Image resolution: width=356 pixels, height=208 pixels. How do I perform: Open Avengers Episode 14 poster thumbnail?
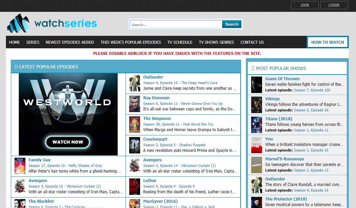click(134, 166)
